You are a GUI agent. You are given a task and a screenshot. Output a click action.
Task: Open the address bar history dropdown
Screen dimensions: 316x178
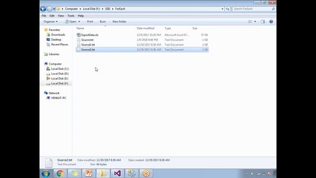coord(222,9)
